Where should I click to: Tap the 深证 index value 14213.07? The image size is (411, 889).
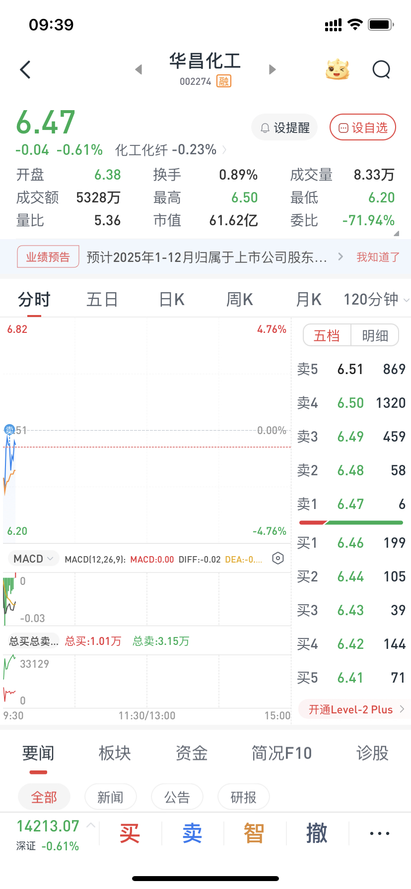point(48,826)
